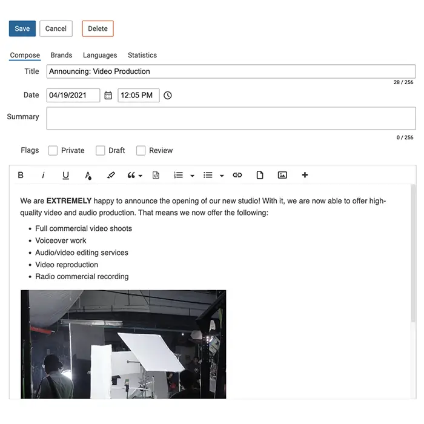Open the text color tool
Image resolution: width=424 pixels, height=424 pixels.
[x=88, y=176]
